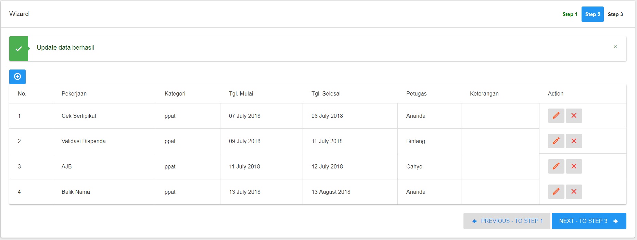Image resolution: width=637 pixels, height=240 pixels.
Task: Delete the Cek Sertipikat row
Action: pyautogui.click(x=574, y=116)
